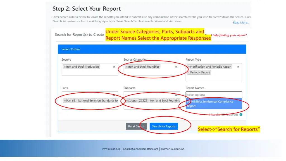The image size is (286, 161).
Task: Click the Notification and Periodic Report tag text
Action: 211,67
